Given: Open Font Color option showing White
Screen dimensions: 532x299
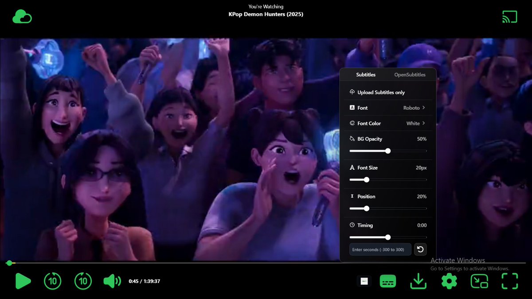Looking at the screenshot, I should click(x=388, y=123).
